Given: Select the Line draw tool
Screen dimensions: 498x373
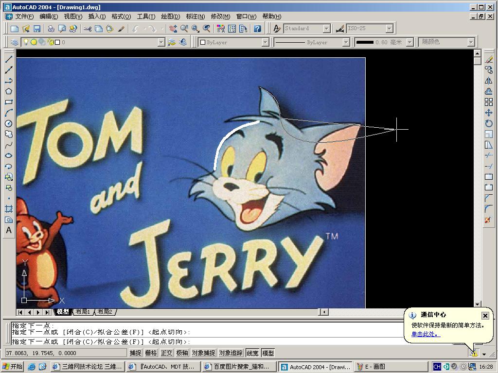Looking at the screenshot, I should (9, 59).
